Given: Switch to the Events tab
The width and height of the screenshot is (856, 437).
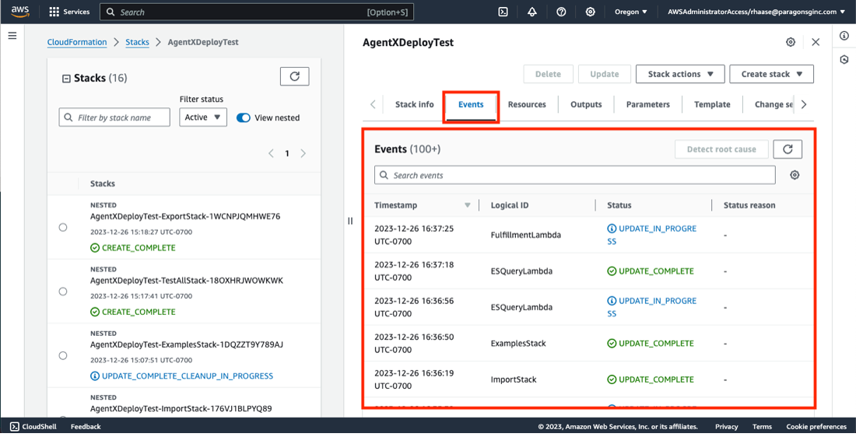Looking at the screenshot, I should pos(471,104).
